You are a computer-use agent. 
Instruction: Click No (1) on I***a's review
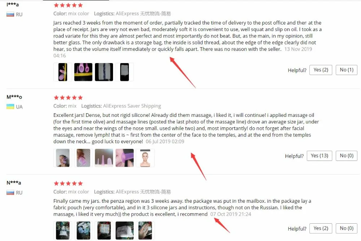point(347,70)
